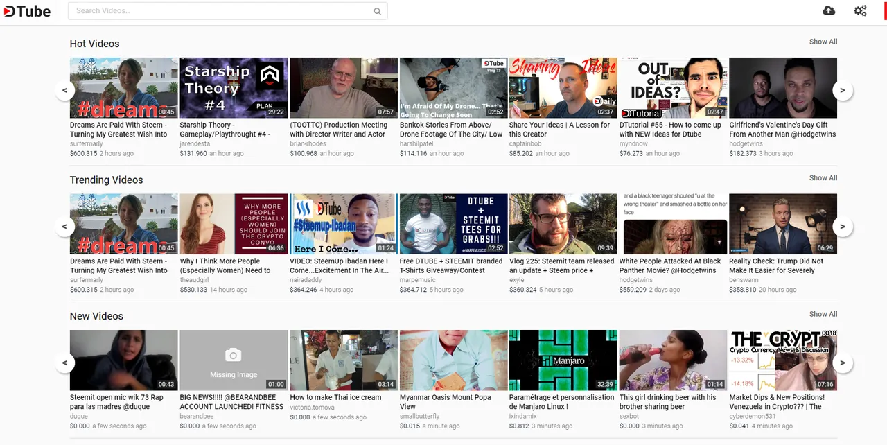Open the sexbot channel link
The height and width of the screenshot is (445, 887).
tap(629, 417)
